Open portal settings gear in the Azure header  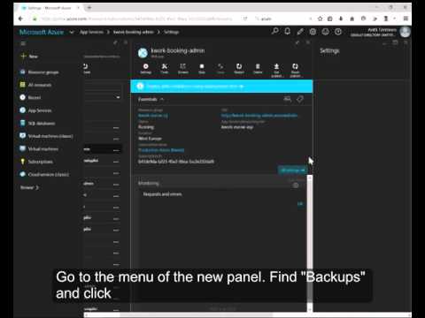313,32
